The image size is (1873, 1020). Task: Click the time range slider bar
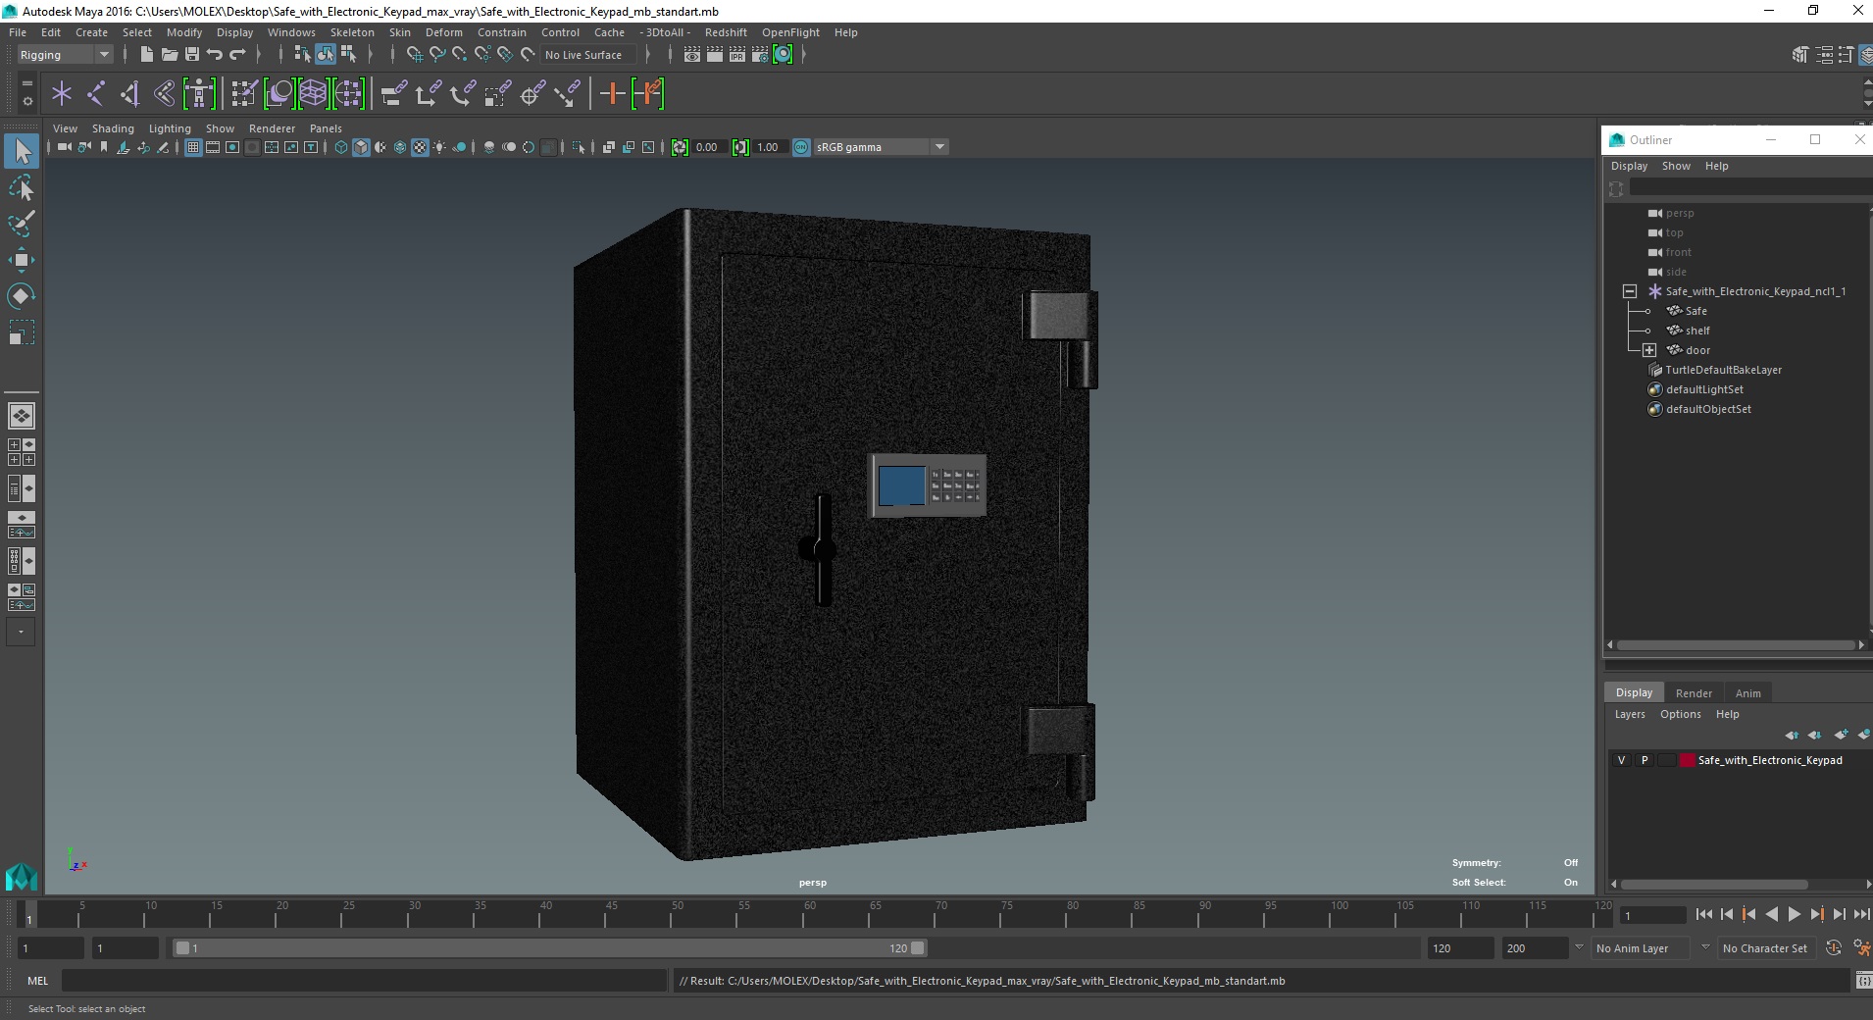[x=549, y=948]
